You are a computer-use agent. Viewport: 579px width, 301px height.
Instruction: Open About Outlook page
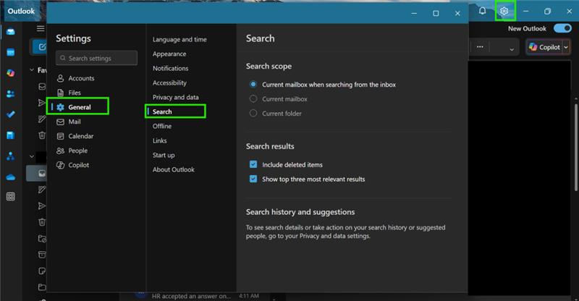pyautogui.click(x=174, y=169)
